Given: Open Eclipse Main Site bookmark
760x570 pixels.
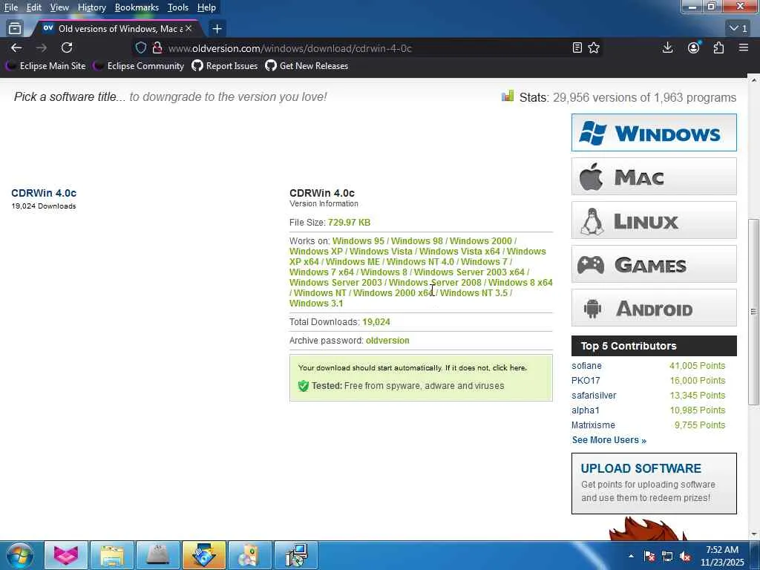Looking at the screenshot, I should point(47,66).
